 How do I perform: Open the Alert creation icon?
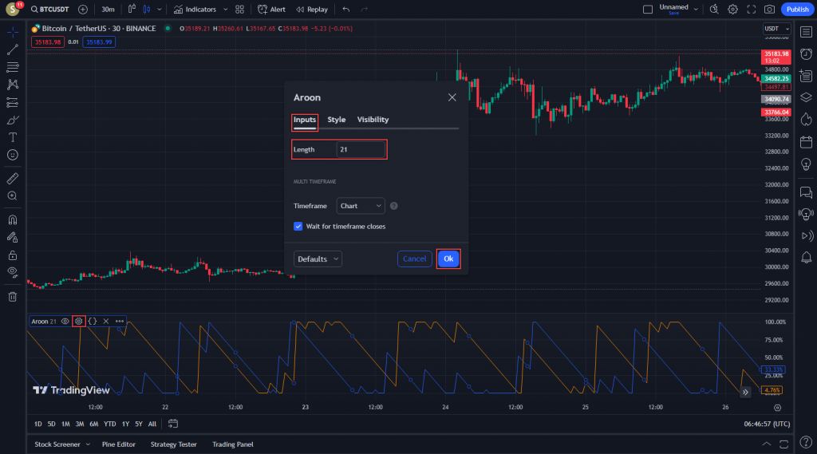[271, 10]
